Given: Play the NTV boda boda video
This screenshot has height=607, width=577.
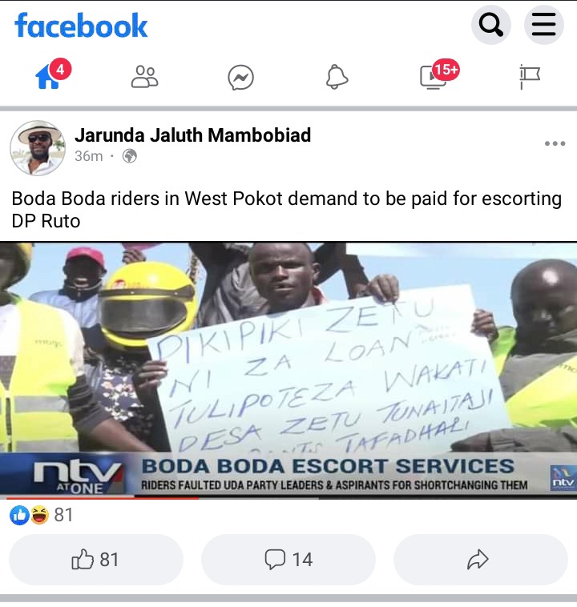Looking at the screenshot, I should tap(288, 371).
